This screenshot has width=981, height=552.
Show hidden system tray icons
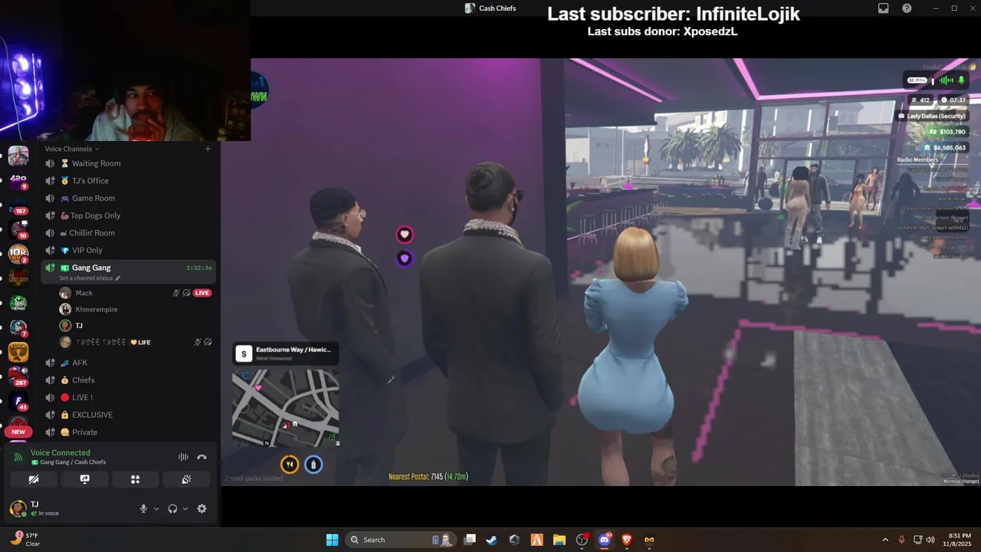pos(885,540)
